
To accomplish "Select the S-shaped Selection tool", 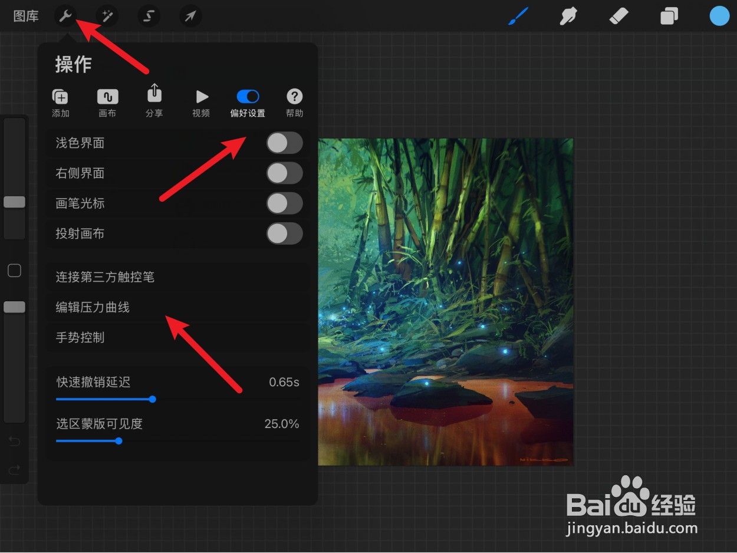I will [149, 16].
